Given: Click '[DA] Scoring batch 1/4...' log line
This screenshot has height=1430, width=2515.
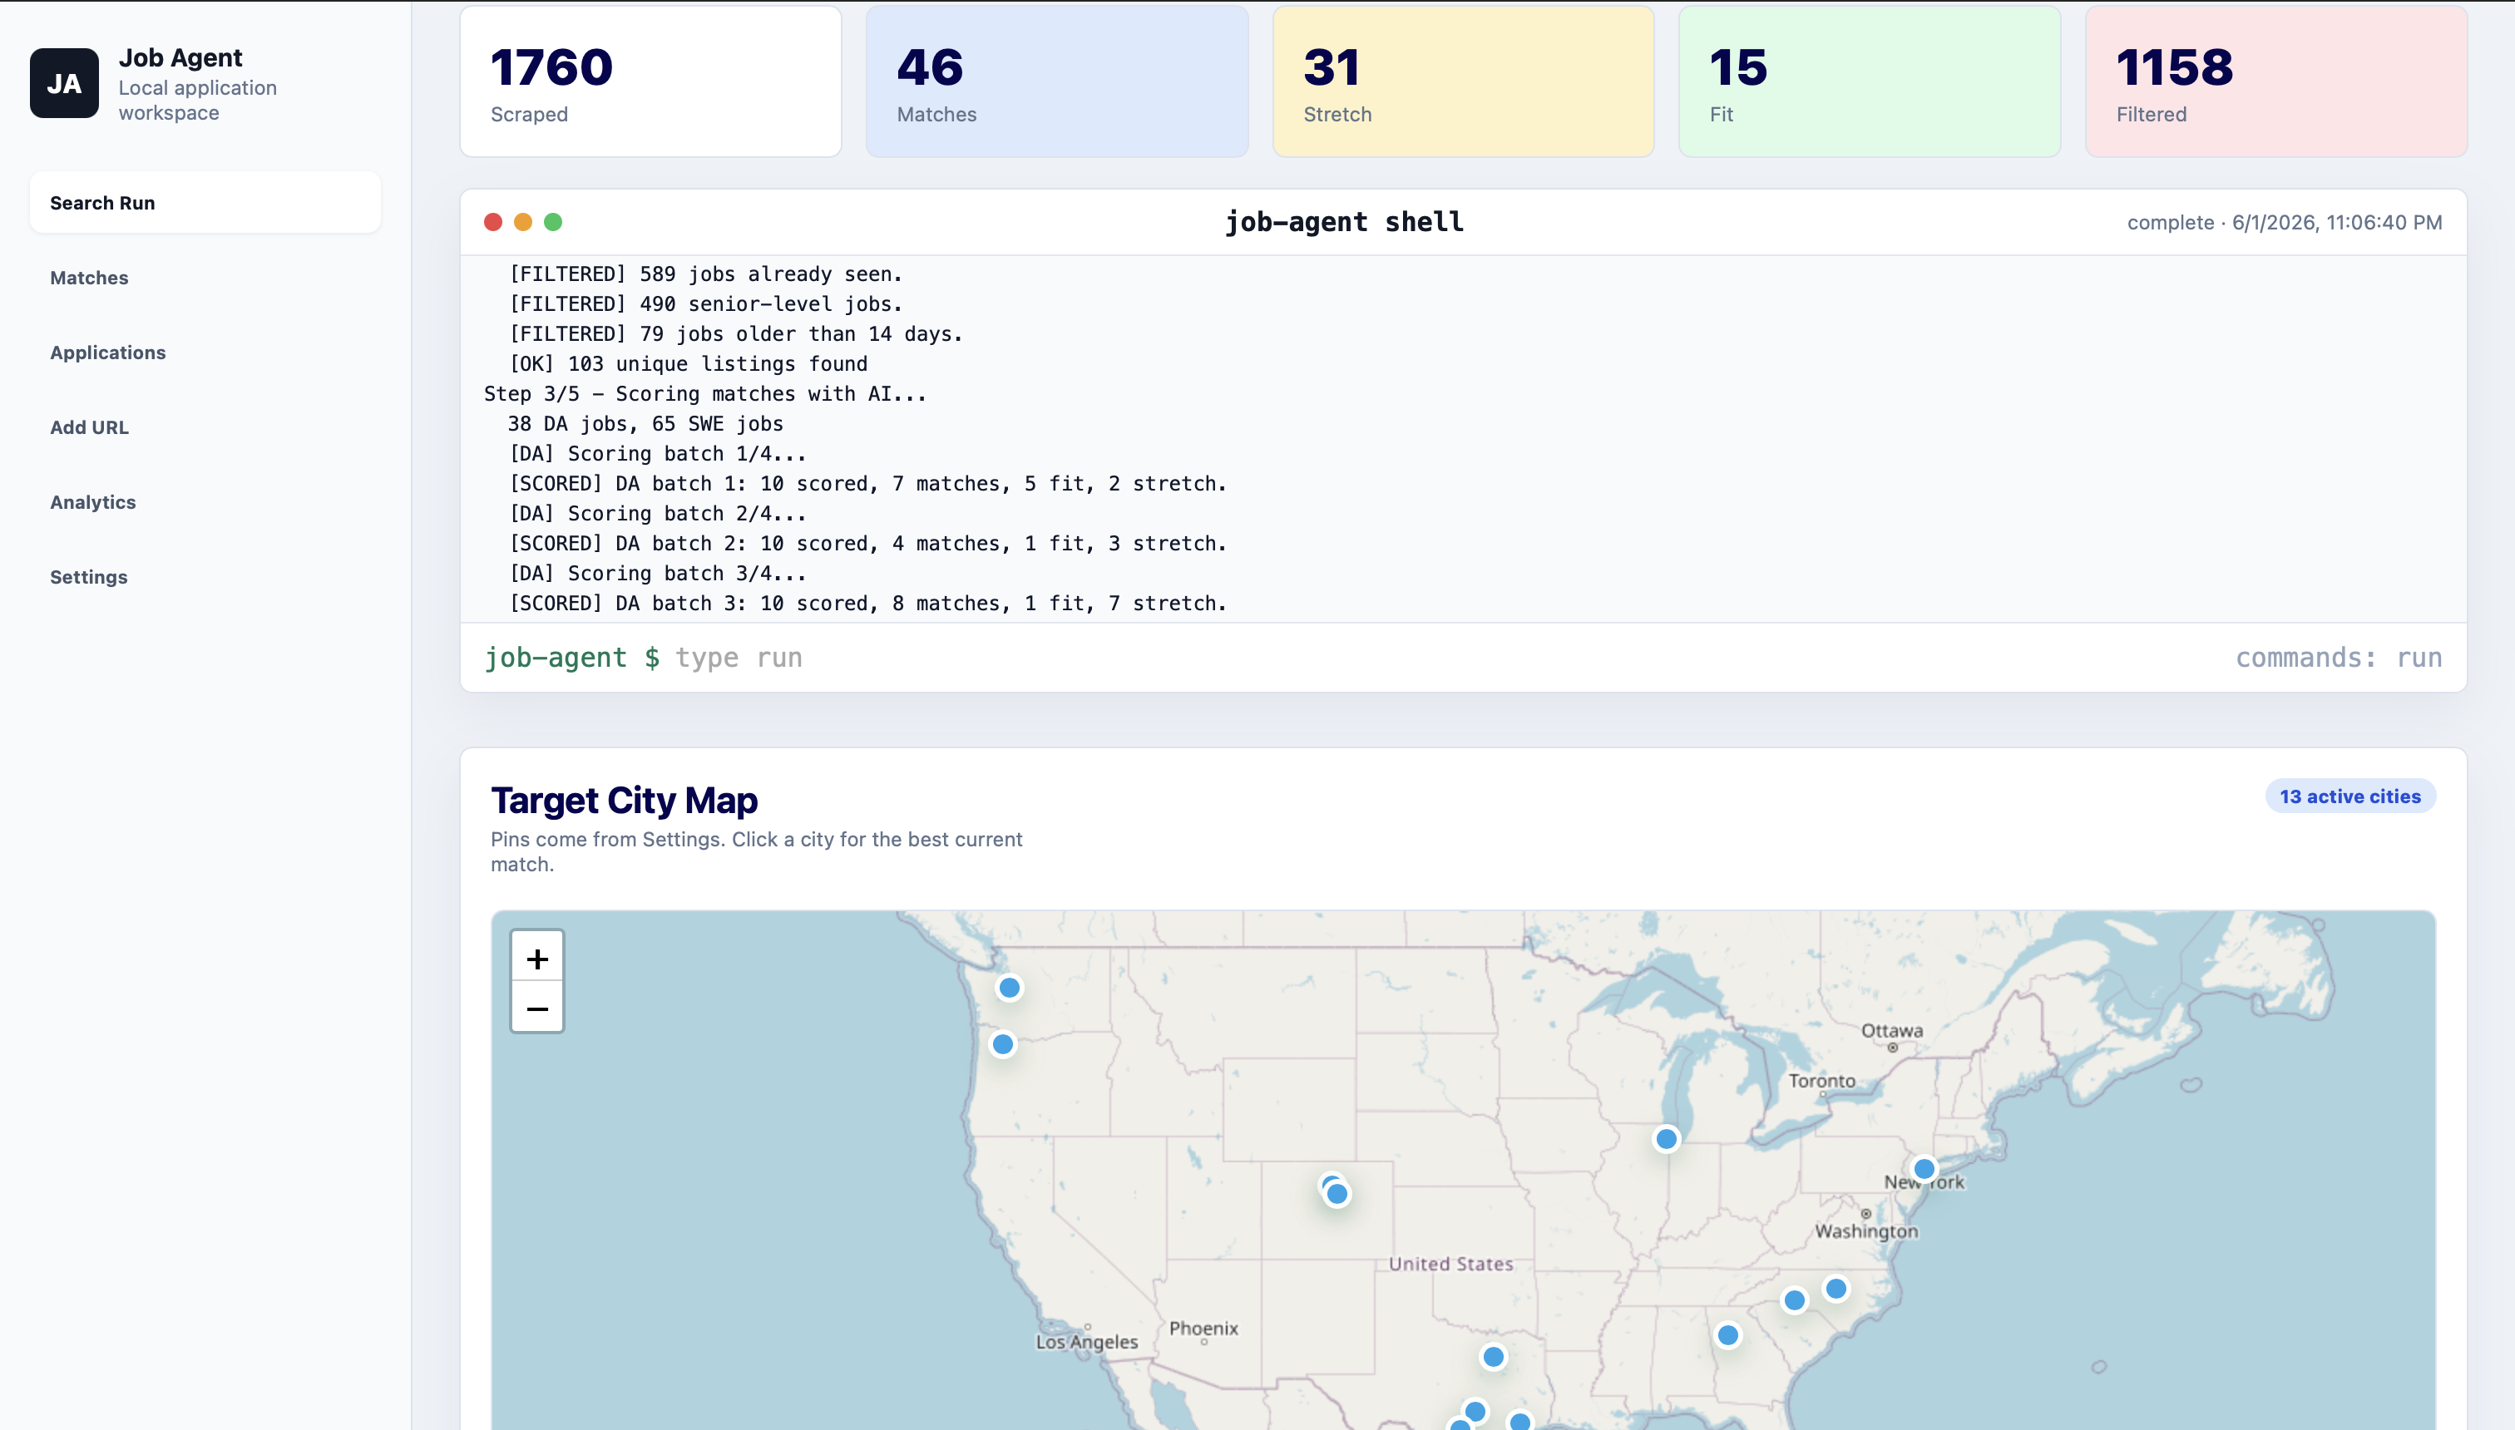Looking at the screenshot, I should [x=657, y=454].
